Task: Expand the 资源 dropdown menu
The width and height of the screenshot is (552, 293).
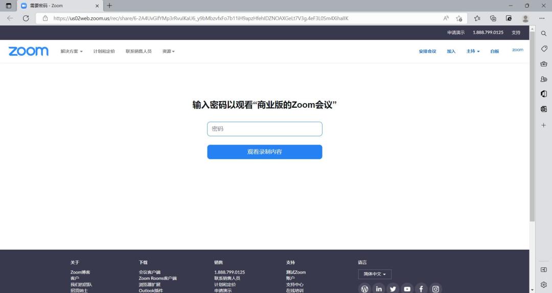Action: click(x=168, y=52)
